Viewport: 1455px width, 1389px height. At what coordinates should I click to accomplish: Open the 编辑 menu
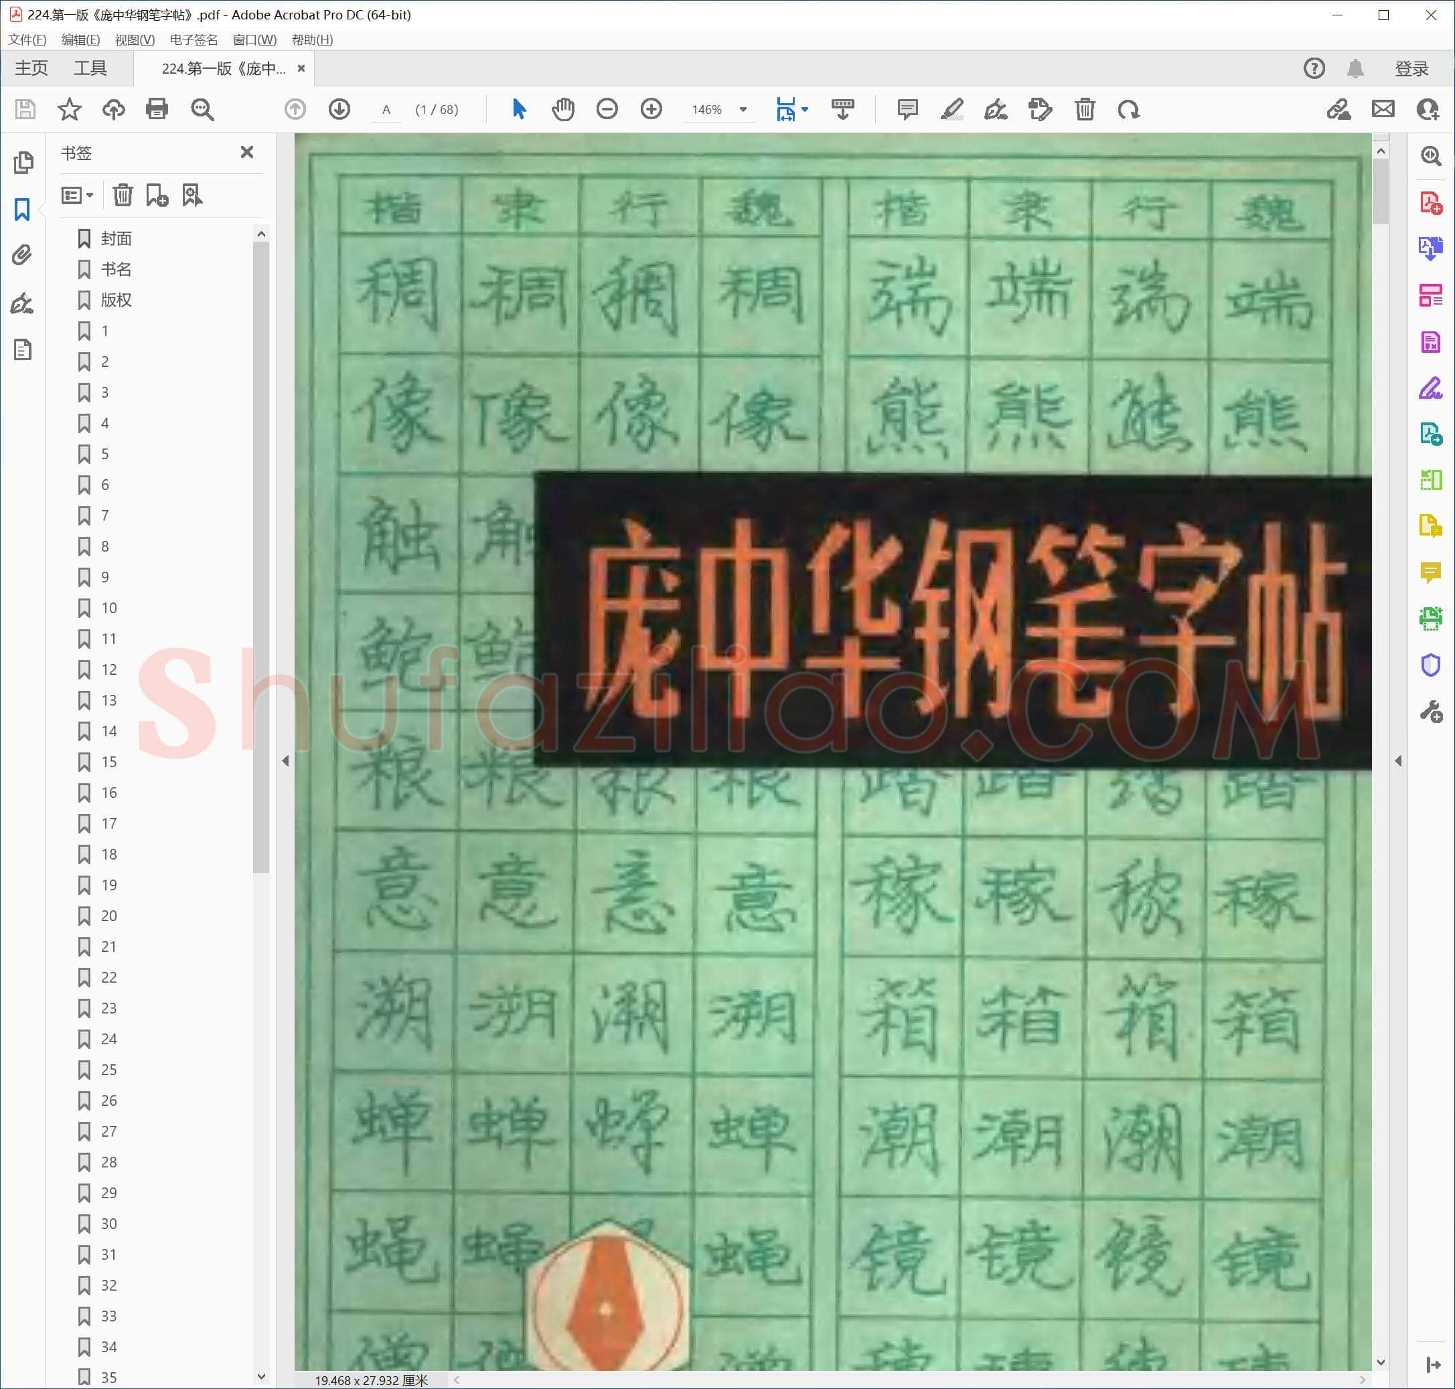[x=81, y=40]
